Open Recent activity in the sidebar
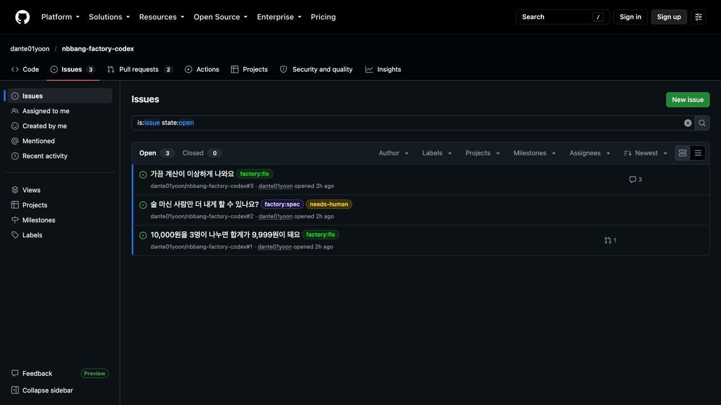Viewport: 721px width, 405px height. (59, 156)
